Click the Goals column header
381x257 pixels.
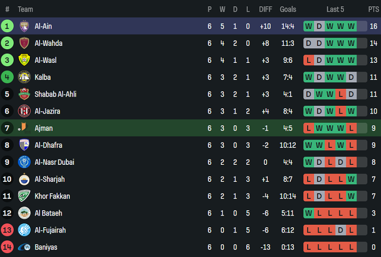288,9
